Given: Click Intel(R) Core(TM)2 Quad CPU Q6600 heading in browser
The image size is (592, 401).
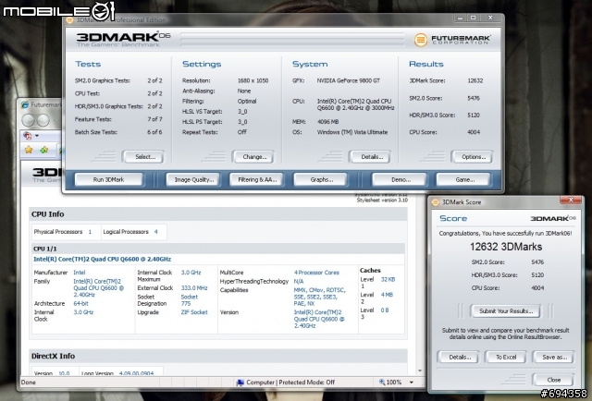Looking at the screenshot, I should pos(102,259).
